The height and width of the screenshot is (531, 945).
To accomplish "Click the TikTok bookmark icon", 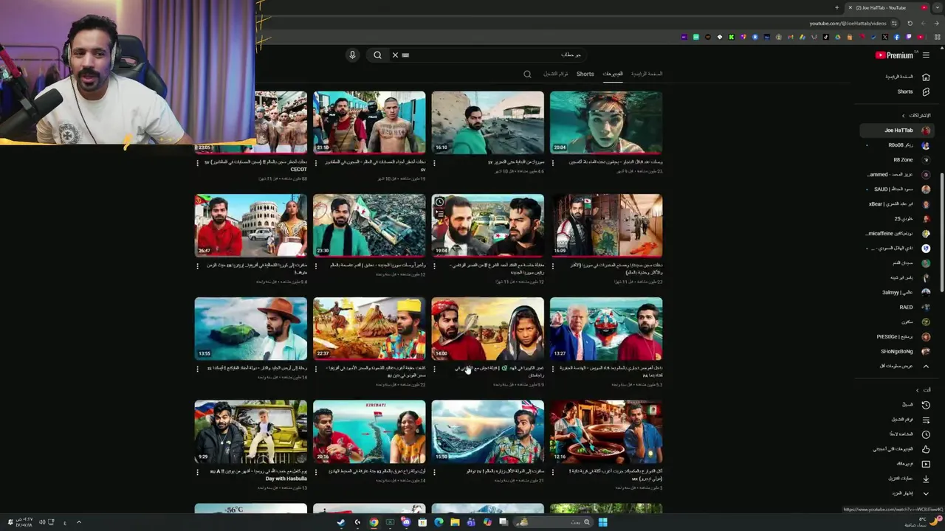I will [826, 37].
